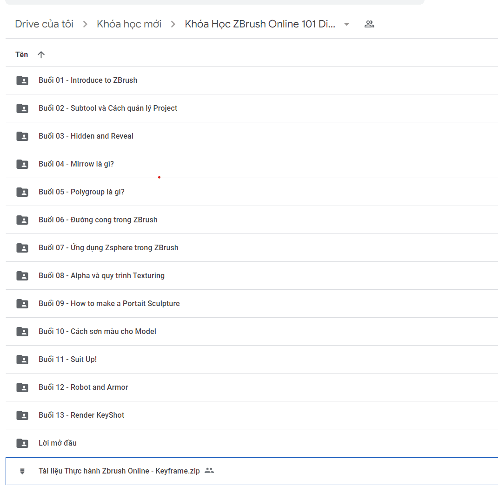The image size is (498, 487).
Task: Go to Drive của tôi breadcrumb
Action: coord(44,24)
